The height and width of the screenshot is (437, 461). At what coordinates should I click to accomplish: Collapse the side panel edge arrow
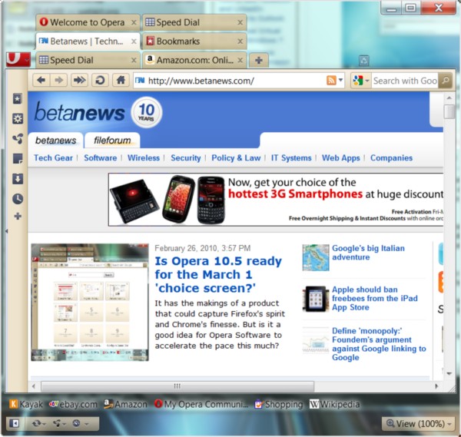click(6, 231)
